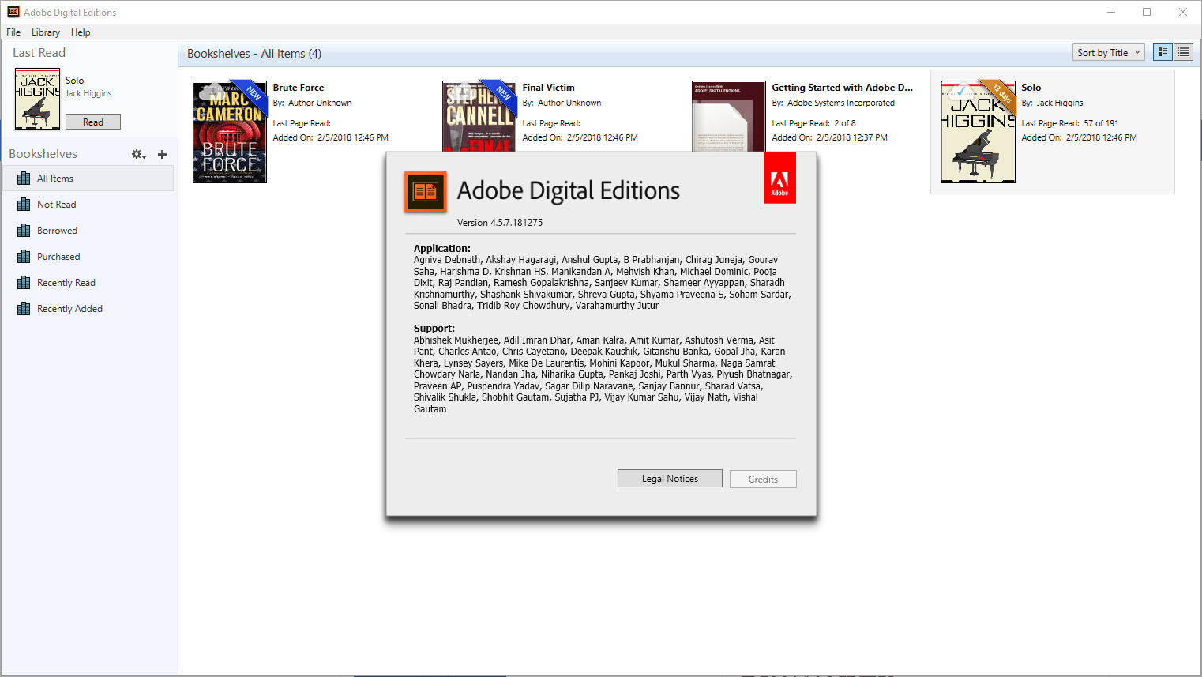Click the Brute Force title text

[299, 88]
